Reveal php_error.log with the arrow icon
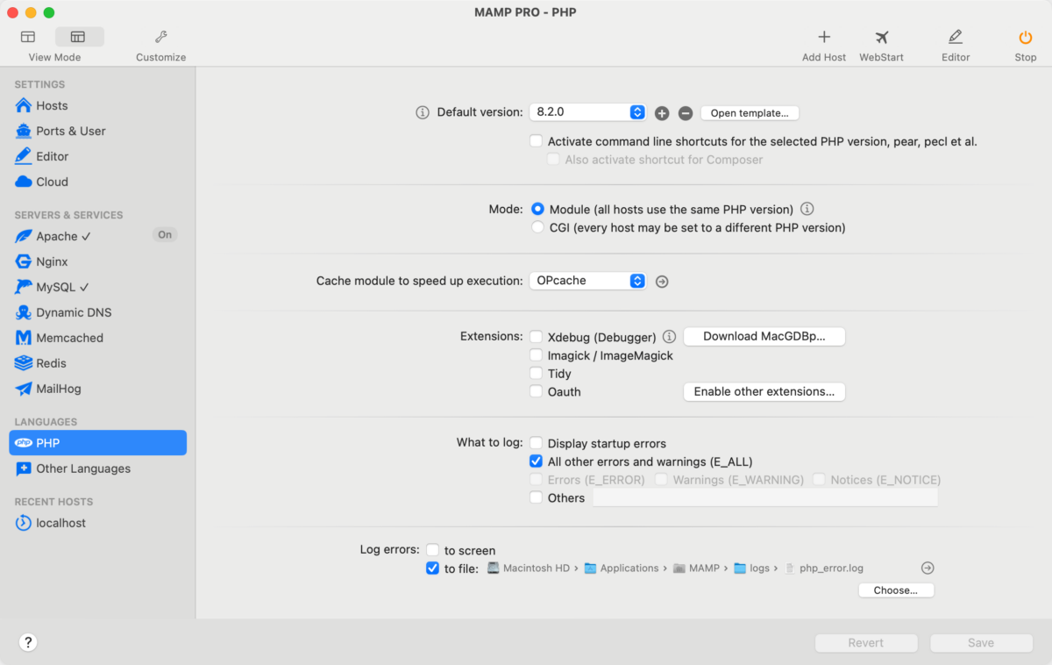 point(928,568)
